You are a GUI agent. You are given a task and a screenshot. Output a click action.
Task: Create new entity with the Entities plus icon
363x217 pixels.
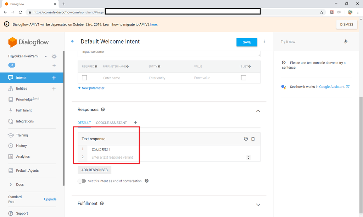point(54,89)
